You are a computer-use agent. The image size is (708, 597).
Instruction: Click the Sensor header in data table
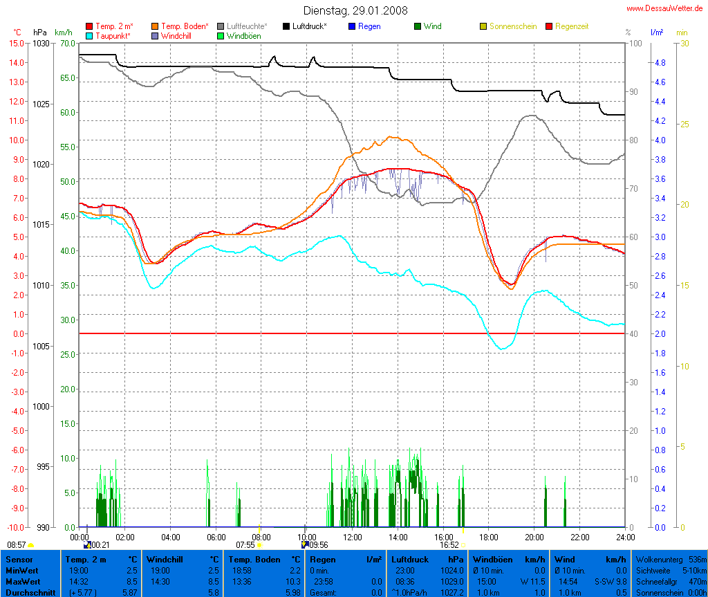pyautogui.click(x=19, y=559)
